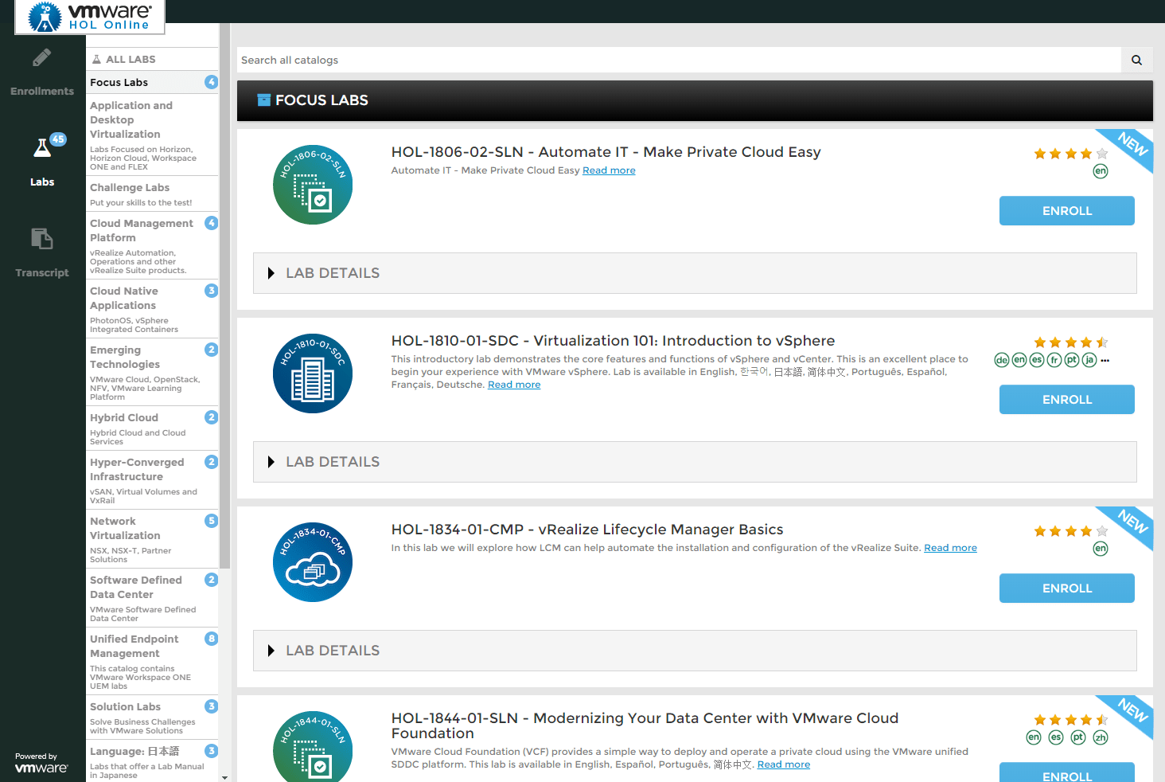
Task: Open the Software Defined Data Center catalog
Action: [x=152, y=598]
